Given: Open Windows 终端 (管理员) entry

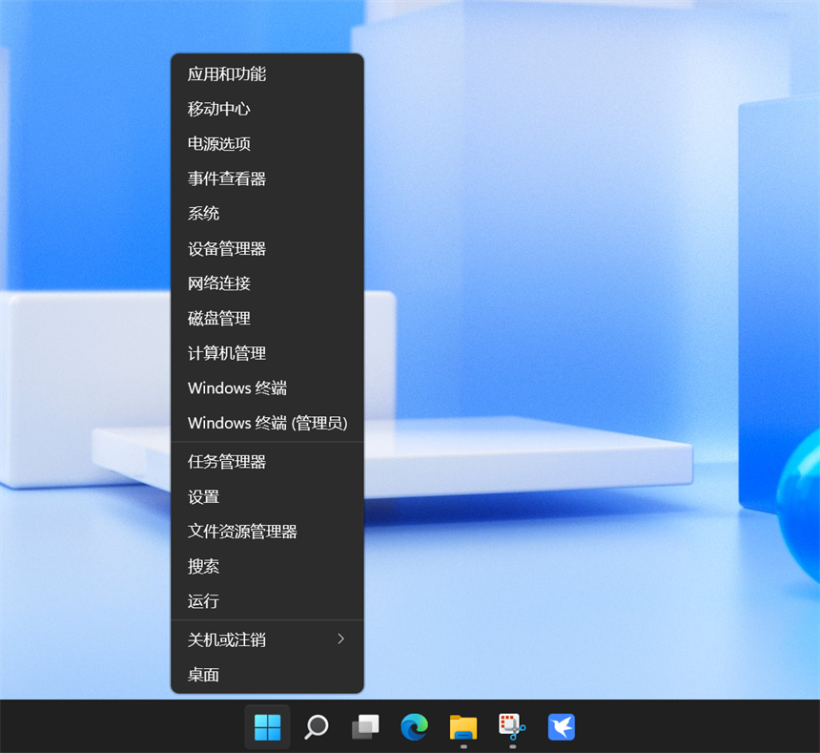Looking at the screenshot, I should tap(267, 423).
